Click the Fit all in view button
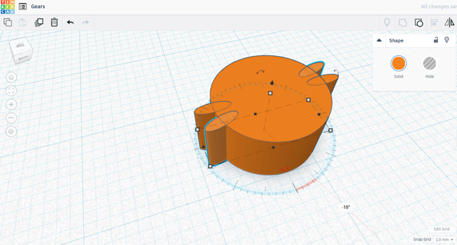The image size is (457, 245). click(x=11, y=91)
